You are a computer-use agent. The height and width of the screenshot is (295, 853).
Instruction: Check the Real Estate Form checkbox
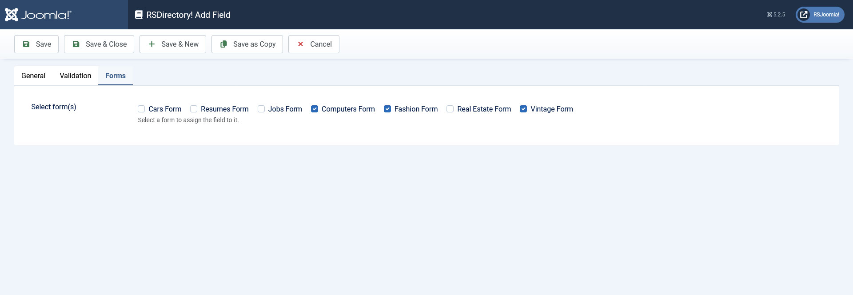point(450,109)
